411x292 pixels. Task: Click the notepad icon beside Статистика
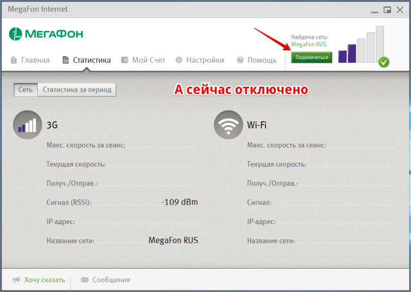click(x=66, y=60)
